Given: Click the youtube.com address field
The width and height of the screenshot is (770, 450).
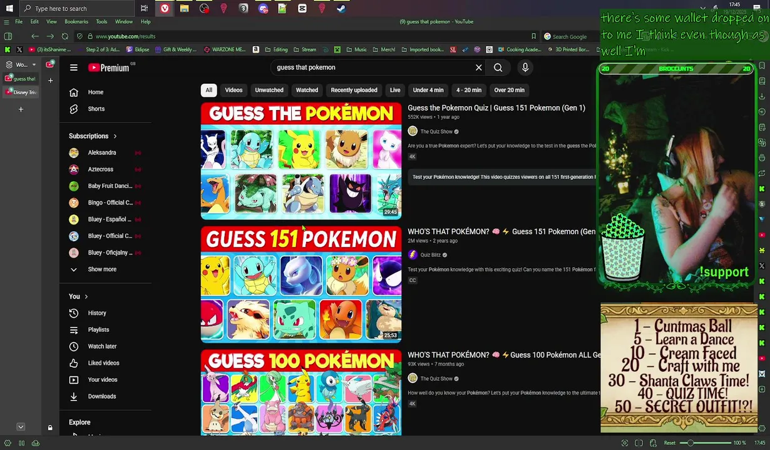Looking at the screenshot, I should [307, 36].
